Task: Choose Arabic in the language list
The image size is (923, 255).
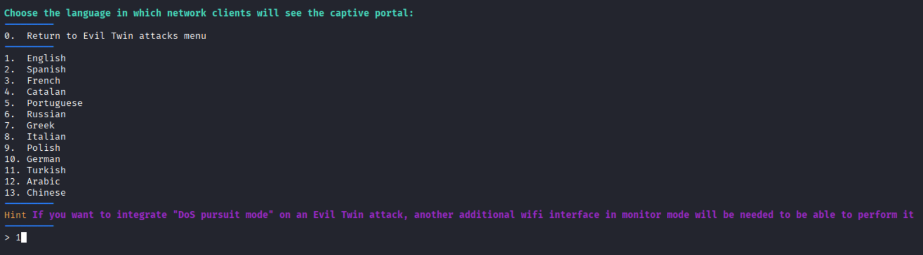Action: [43, 182]
